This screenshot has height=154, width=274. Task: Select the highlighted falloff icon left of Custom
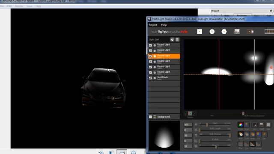pyautogui.click(x=253, y=144)
